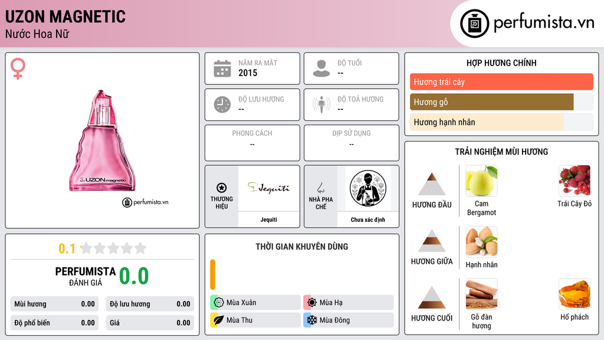This screenshot has width=604, height=340.
Task: Click the Nước Hoa Nữ subtitle
Action: (x=37, y=34)
